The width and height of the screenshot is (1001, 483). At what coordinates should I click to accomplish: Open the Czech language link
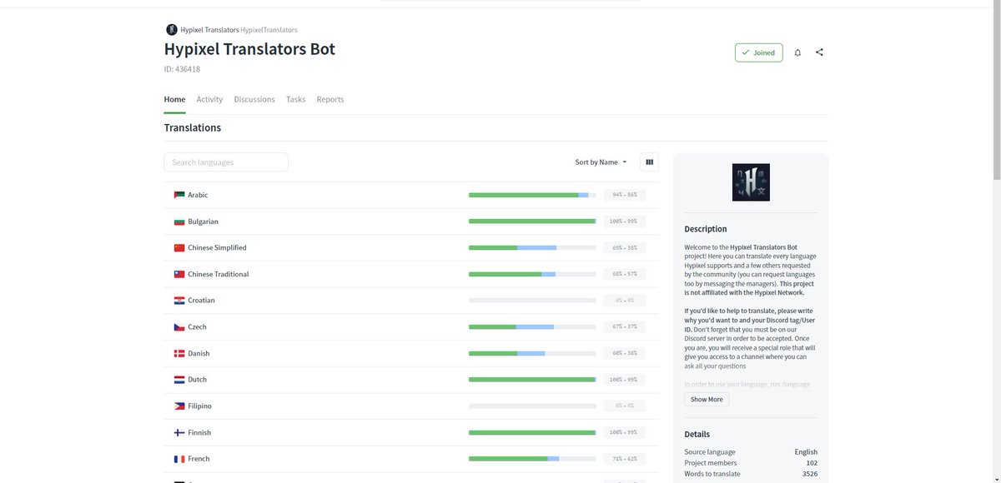click(197, 327)
